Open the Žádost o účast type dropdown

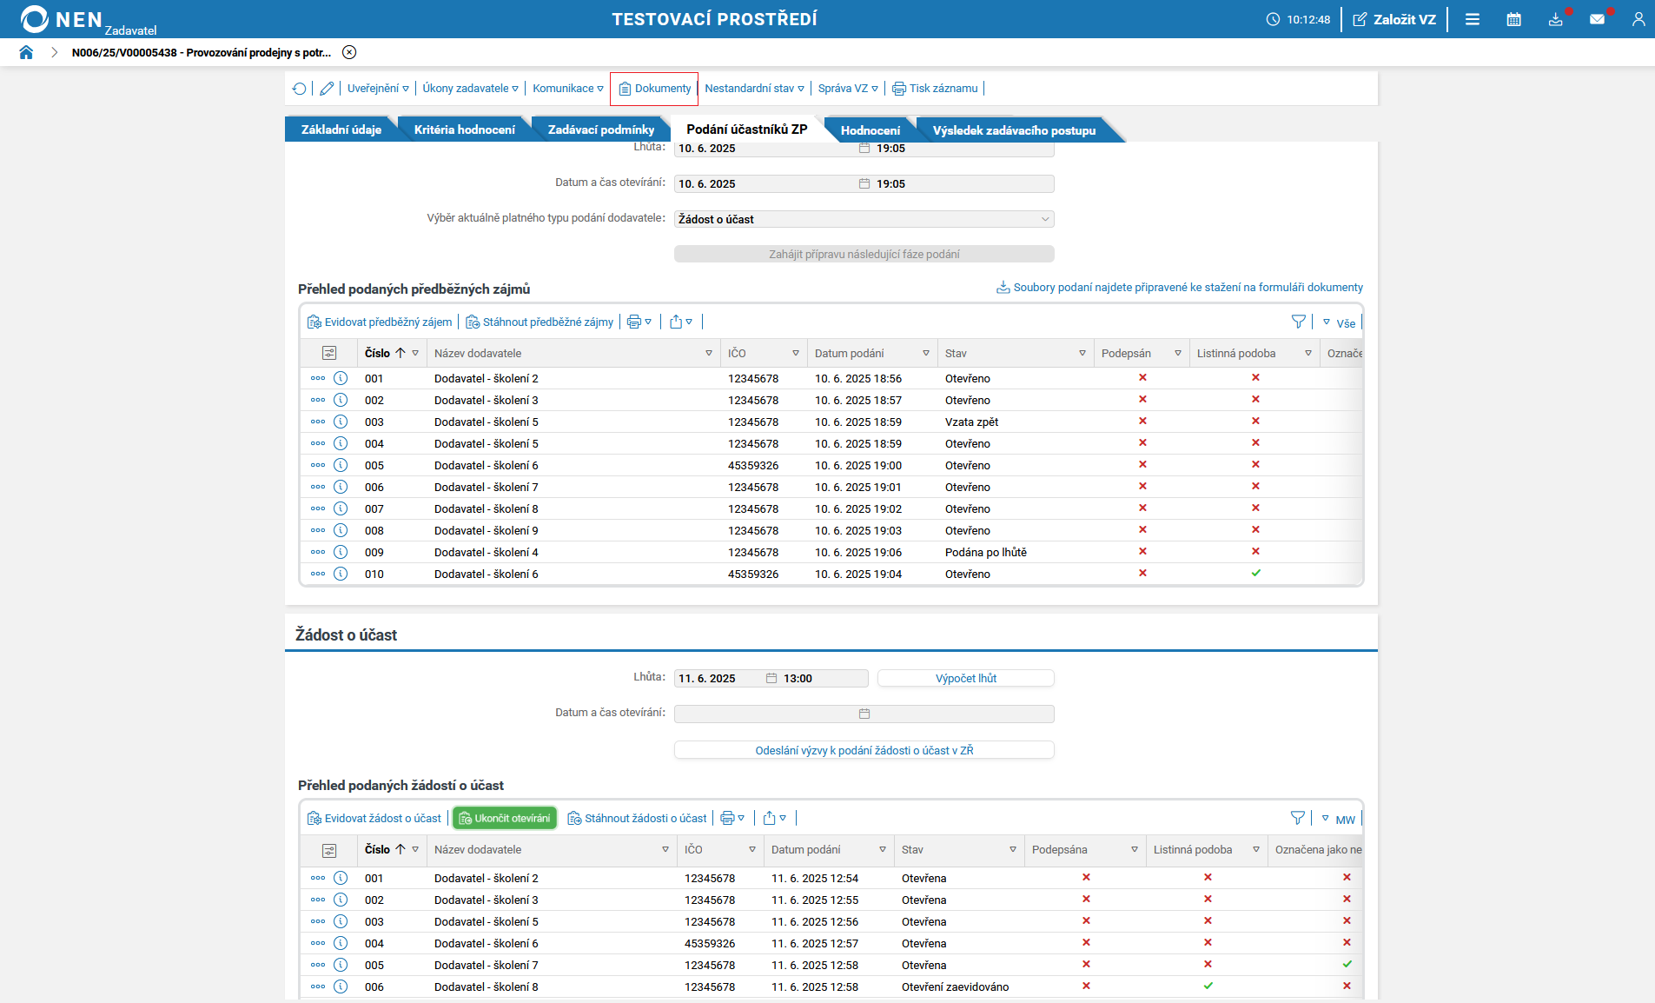click(864, 219)
